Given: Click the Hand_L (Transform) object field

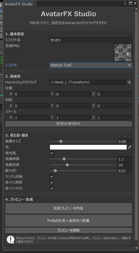Looking at the screenshot, I should pyautogui.click(x=88, y=82).
